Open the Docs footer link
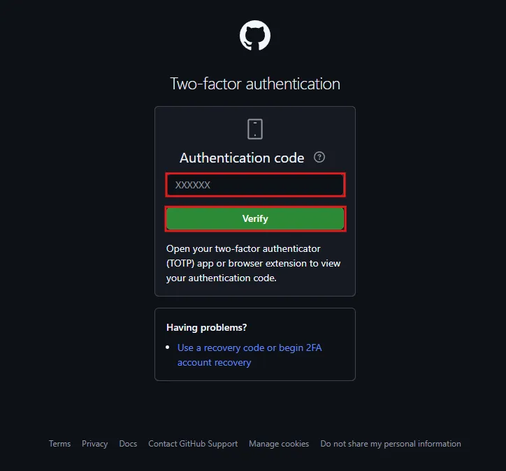The width and height of the screenshot is (506, 471). [128, 444]
